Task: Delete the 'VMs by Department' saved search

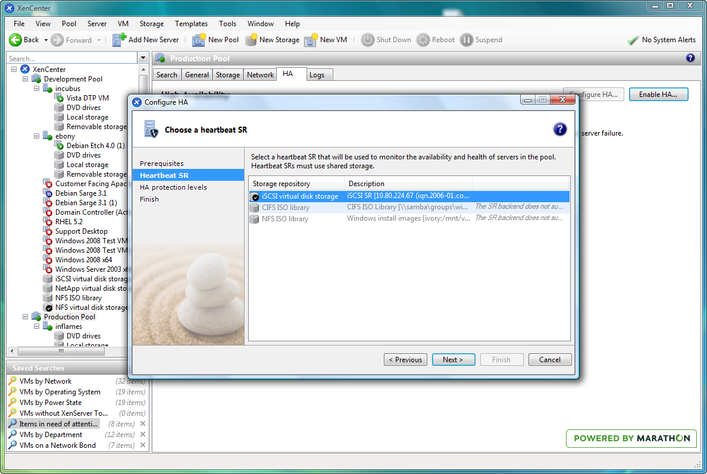Action: (142, 434)
